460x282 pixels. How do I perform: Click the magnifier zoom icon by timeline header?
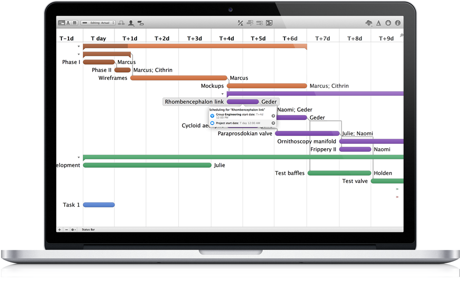point(402,35)
